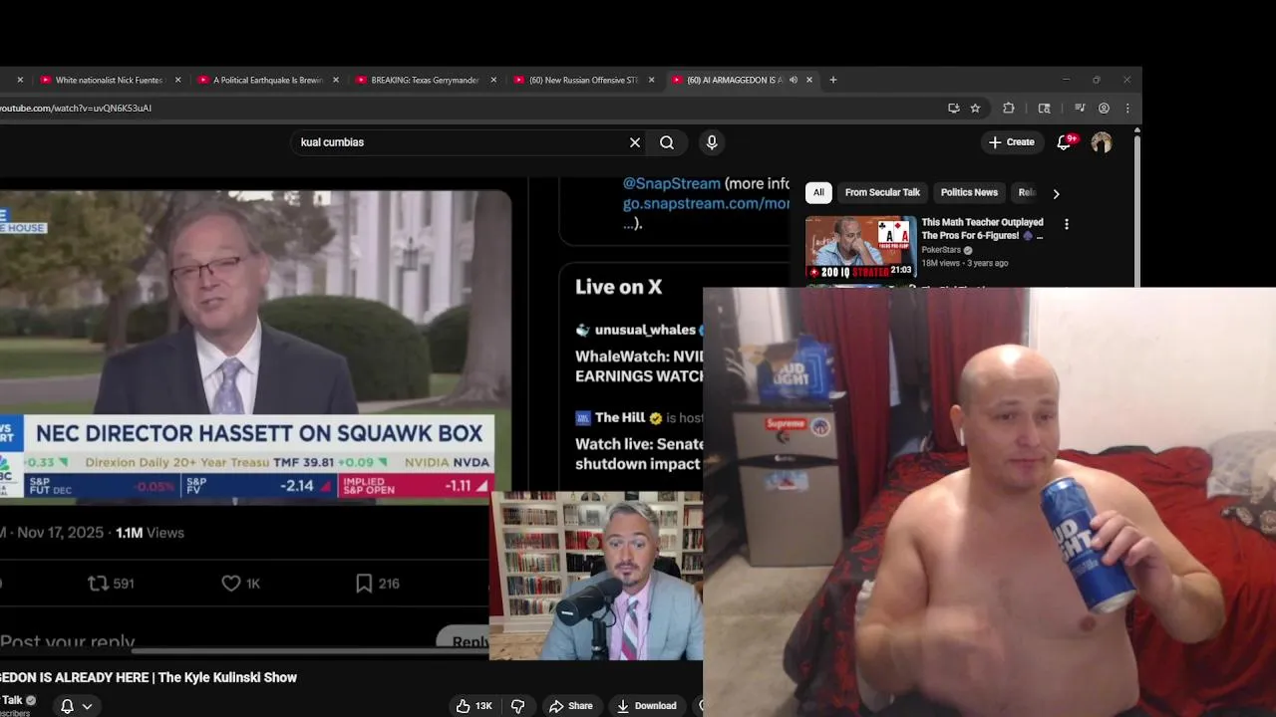This screenshot has height=717, width=1276.
Task: Clear the search box with the X
Action: tap(635, 142)
